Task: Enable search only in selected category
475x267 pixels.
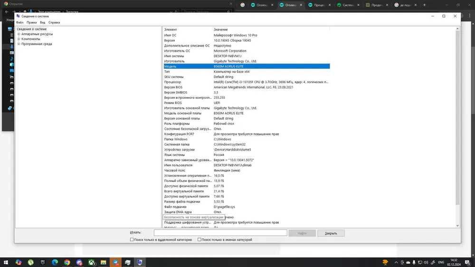Action: [132, 239]
